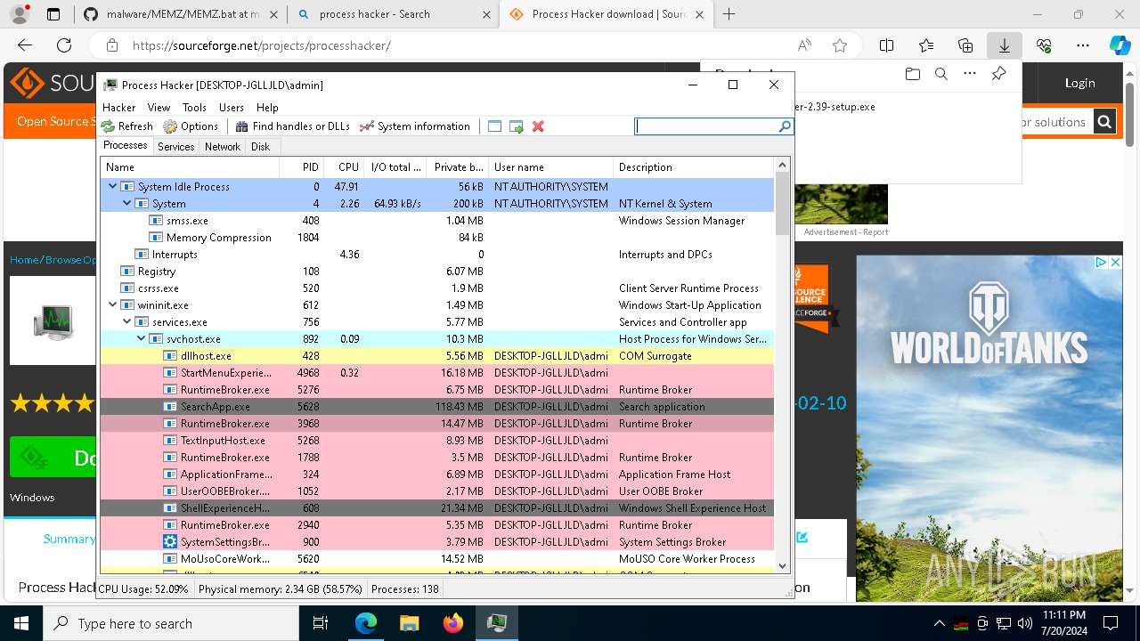
Task: Select the Memory Compression process
Action: click(437, 237)
